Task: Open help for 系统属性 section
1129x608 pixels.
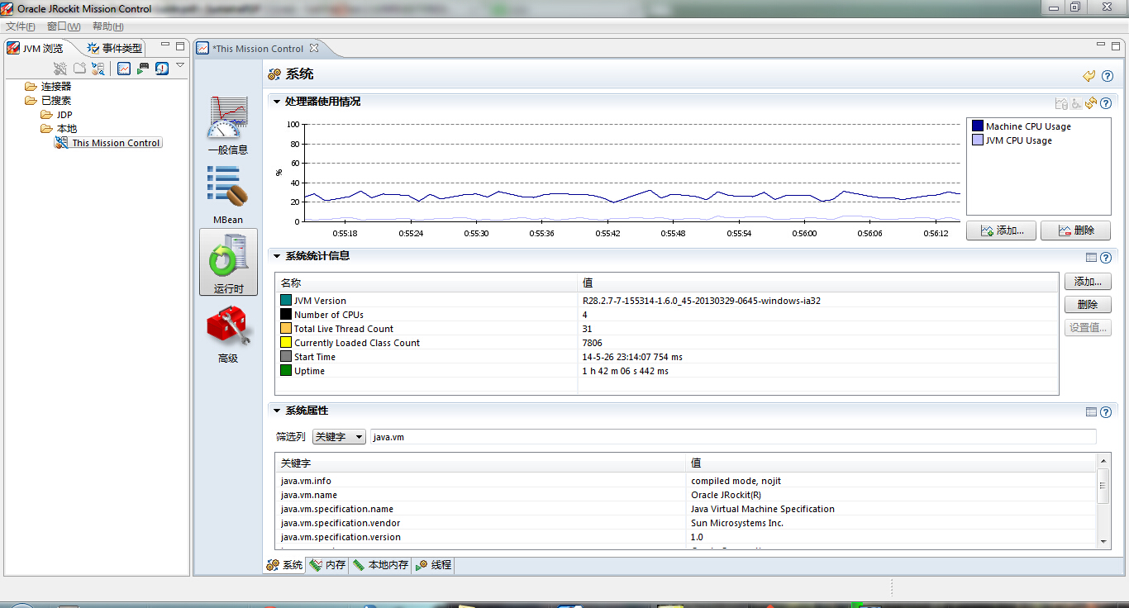Action: tap(1106, 411)
